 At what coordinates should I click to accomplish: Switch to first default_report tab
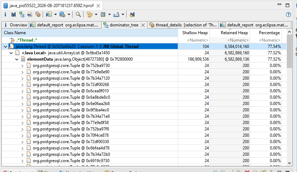point(65,25)
